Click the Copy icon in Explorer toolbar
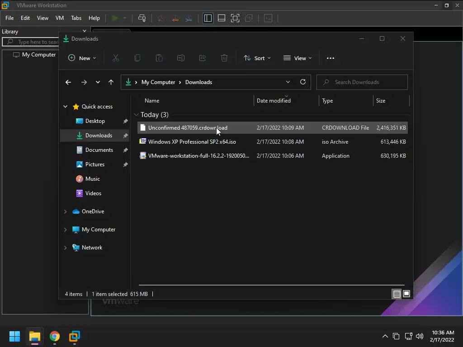The width and height of the screenshot is (463, 347). coord(137,58)
